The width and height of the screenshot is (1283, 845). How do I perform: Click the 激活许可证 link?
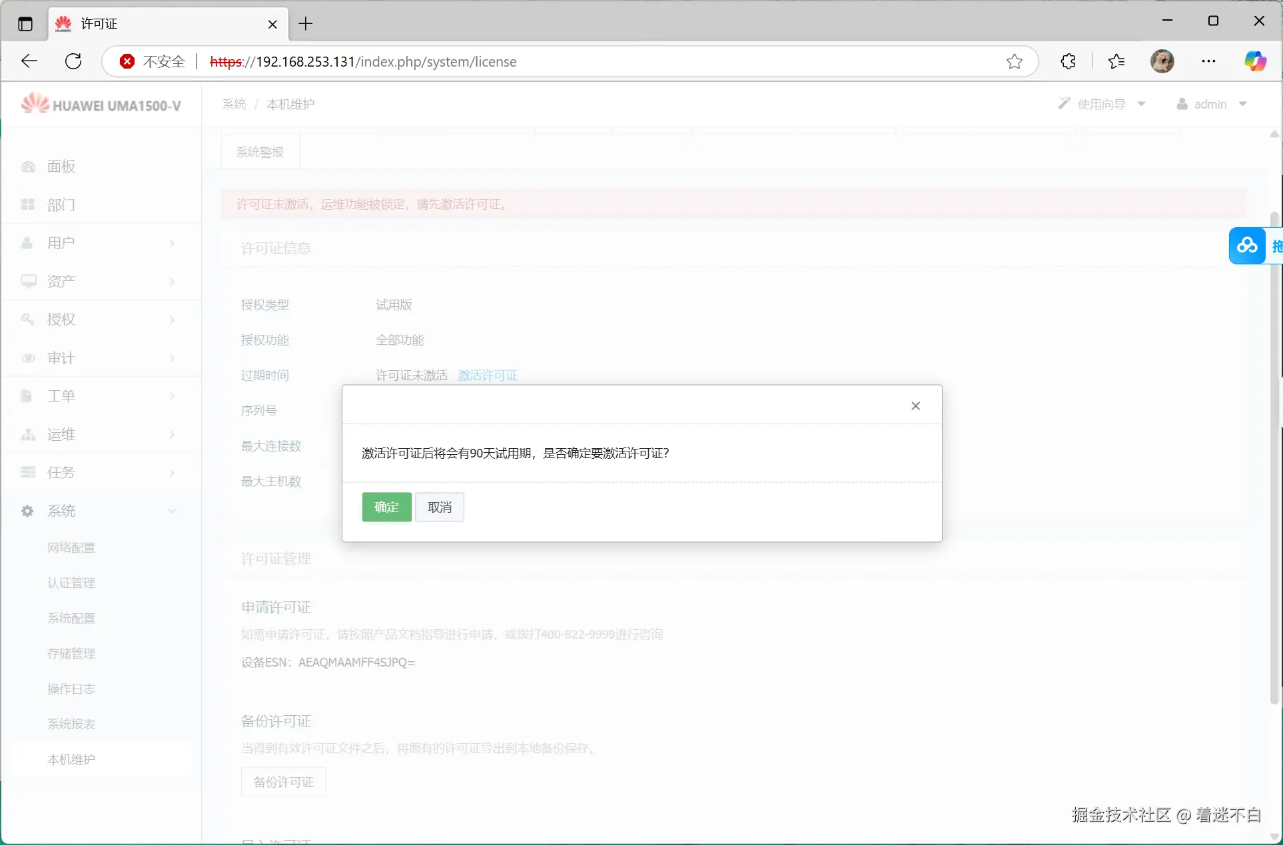point(487,375)
